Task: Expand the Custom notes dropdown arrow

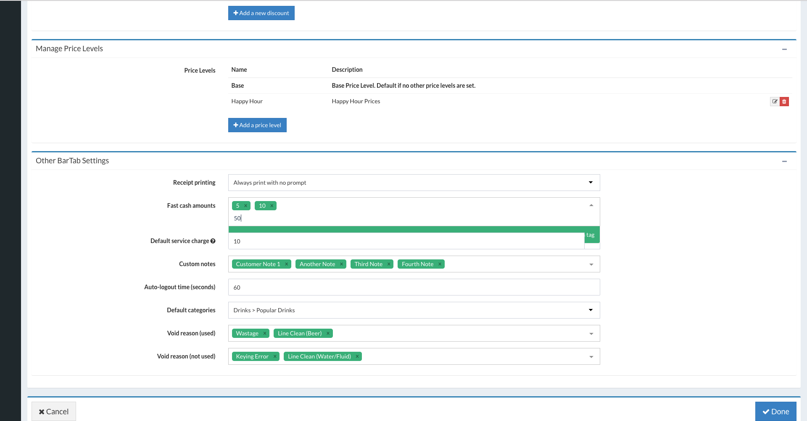Action: point(591,264)
